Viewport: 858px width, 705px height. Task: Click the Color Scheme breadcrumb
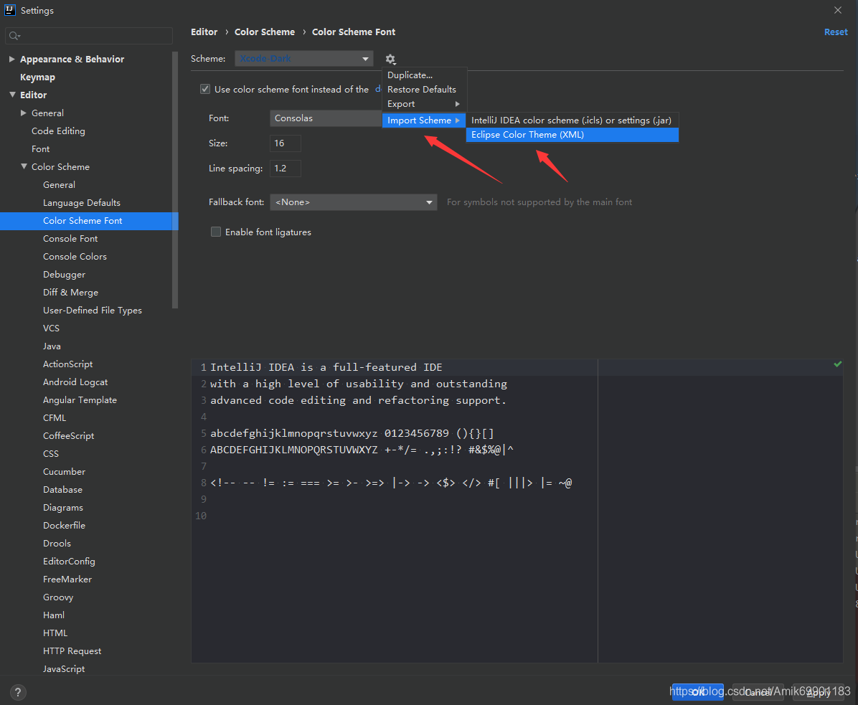coord(264,32)
